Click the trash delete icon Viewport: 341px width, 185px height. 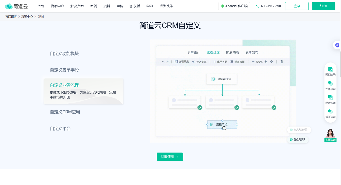[x=282, y=62]
